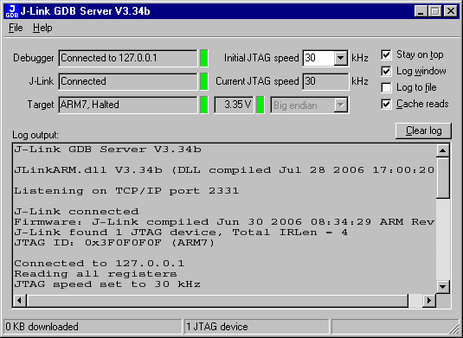Click the Clear log button
463x338 pixels.
pos(423,131)
